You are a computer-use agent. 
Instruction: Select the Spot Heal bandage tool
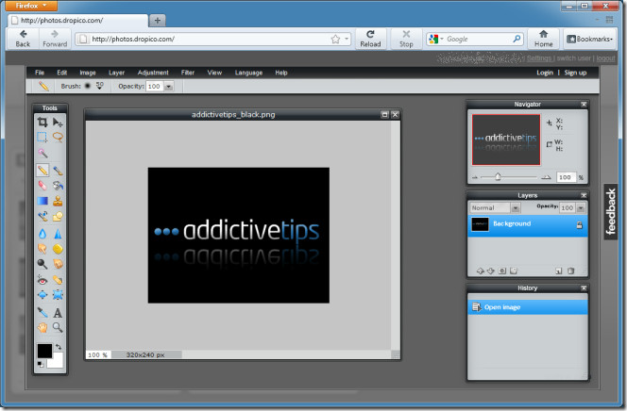tap(58, 280)
